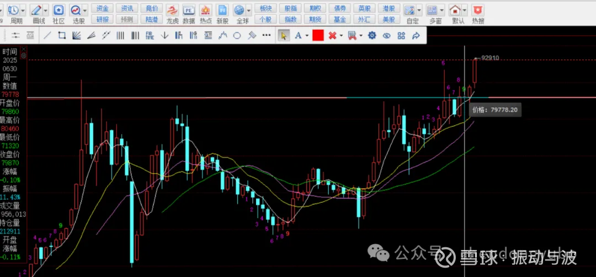Viewport: 596px width, 277px height.
Task: Close the left data info panel
Action: tap(23, 49)
